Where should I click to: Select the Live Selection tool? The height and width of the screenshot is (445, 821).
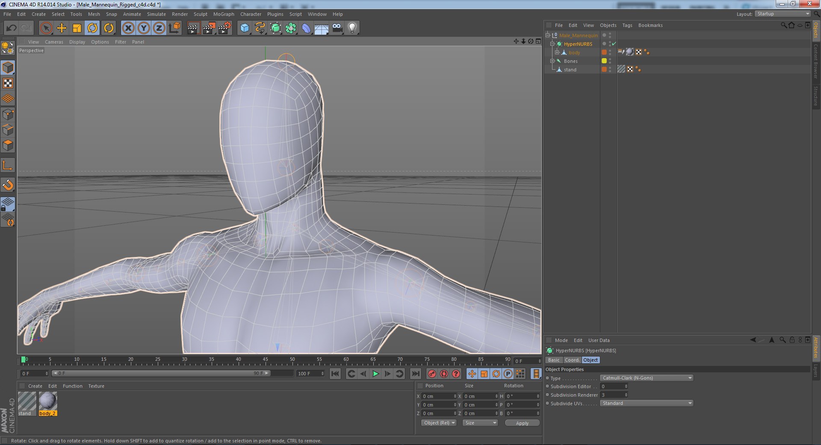click(46, 28)
